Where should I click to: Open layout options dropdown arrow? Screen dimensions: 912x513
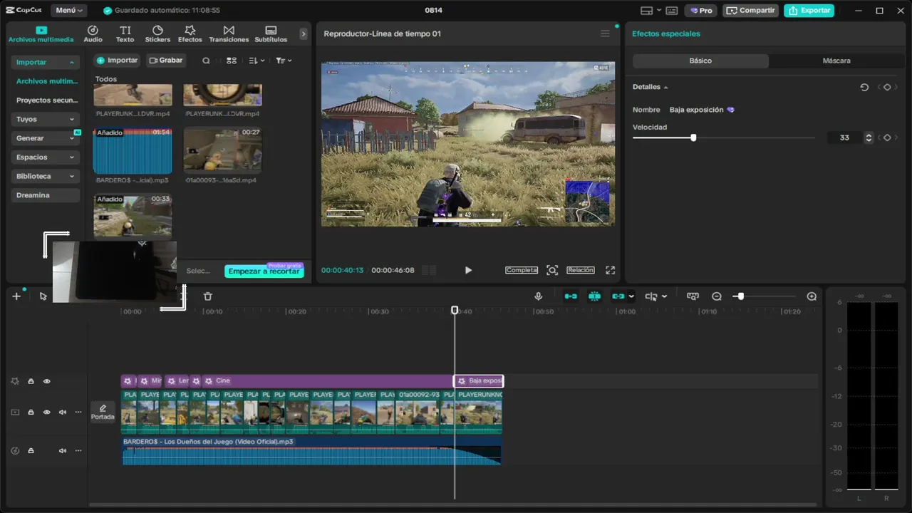(x=659, y=11)
